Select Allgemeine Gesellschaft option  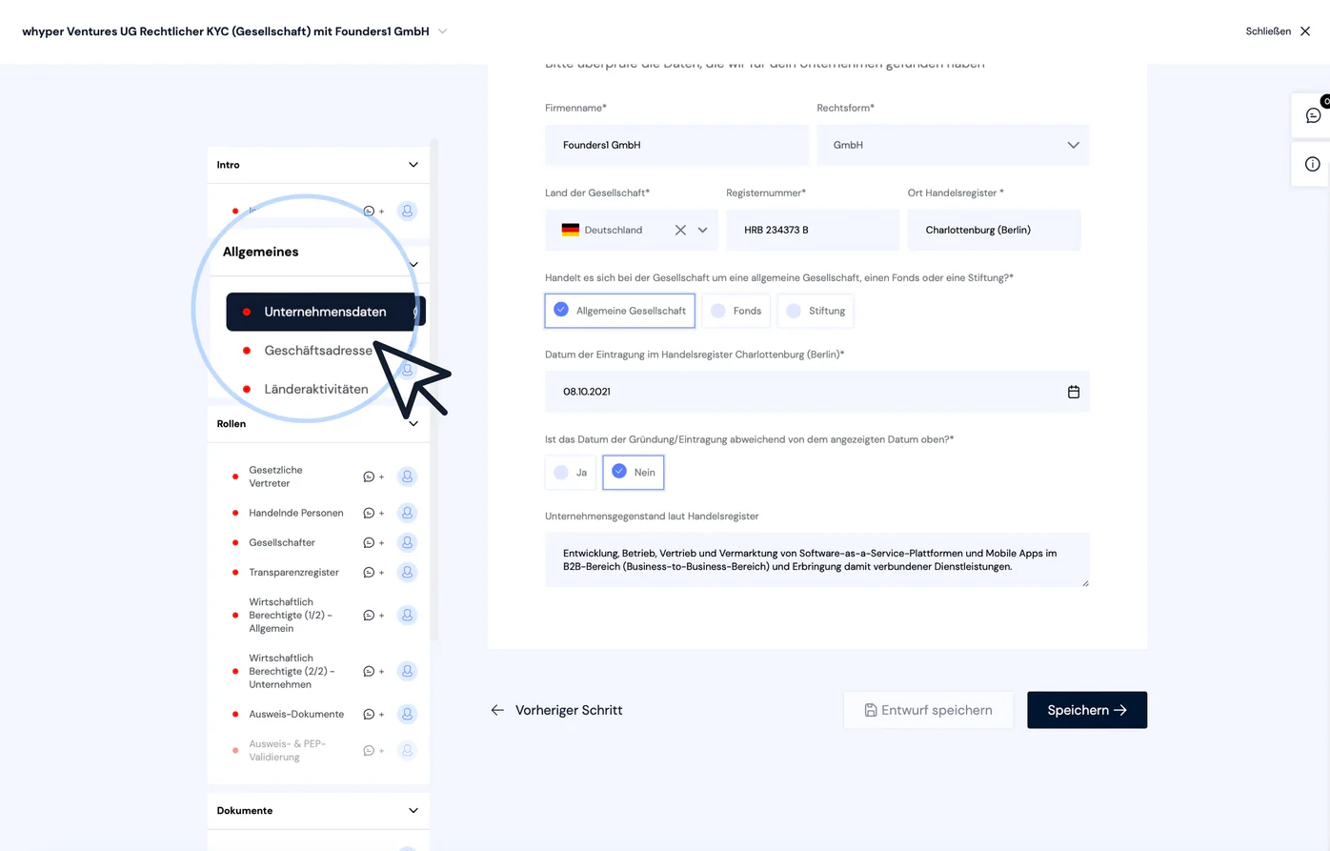point(619,311)
